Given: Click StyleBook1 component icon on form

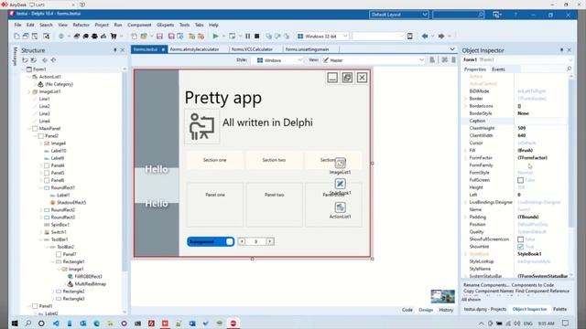Looking at the screenshot, I should click(x=340, y=184).
